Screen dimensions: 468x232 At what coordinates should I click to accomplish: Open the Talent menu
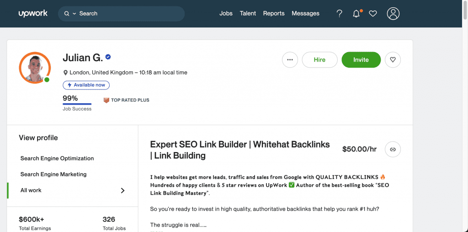pos(248,13)
